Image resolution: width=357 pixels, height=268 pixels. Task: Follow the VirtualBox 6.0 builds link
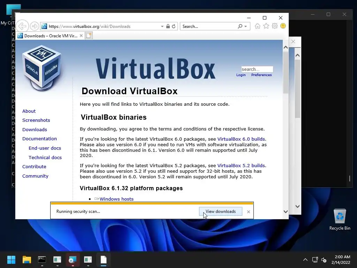coord(241,139)
